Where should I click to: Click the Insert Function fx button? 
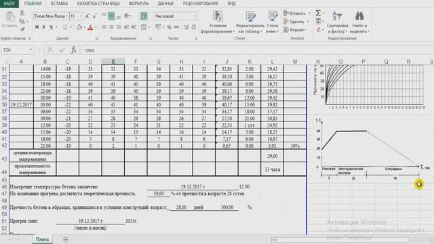coord(74,50)
